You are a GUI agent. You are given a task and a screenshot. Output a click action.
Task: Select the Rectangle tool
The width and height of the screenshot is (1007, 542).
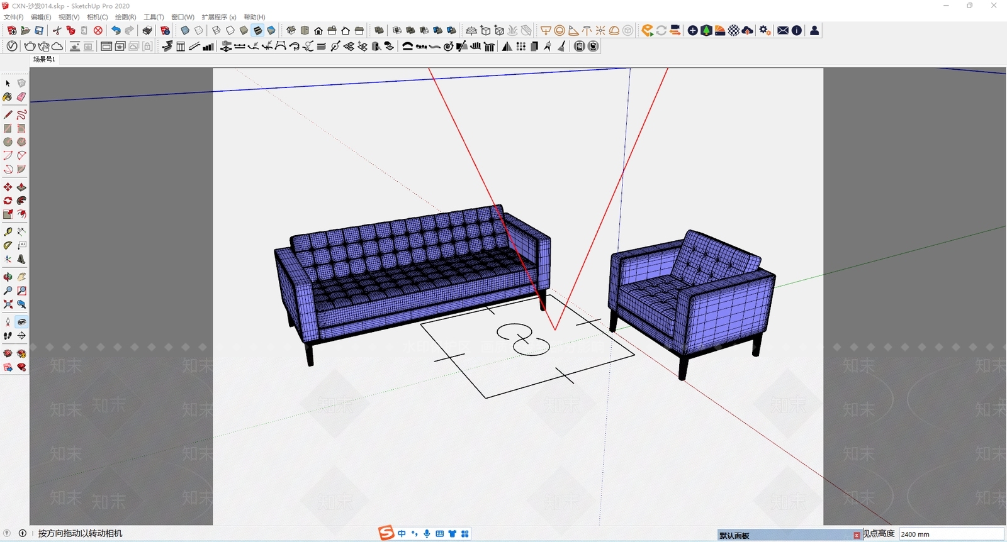(x=8, y=128)
